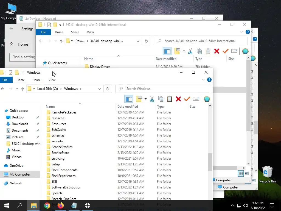Image resolution: width=281 pixels, height=211 pixels.
Task: Click taskbar search magnifier
Action: click(20, 205)
